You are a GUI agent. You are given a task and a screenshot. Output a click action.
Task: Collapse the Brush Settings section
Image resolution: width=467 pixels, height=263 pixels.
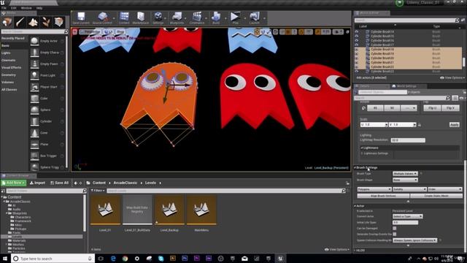click(x=355, y=167)
